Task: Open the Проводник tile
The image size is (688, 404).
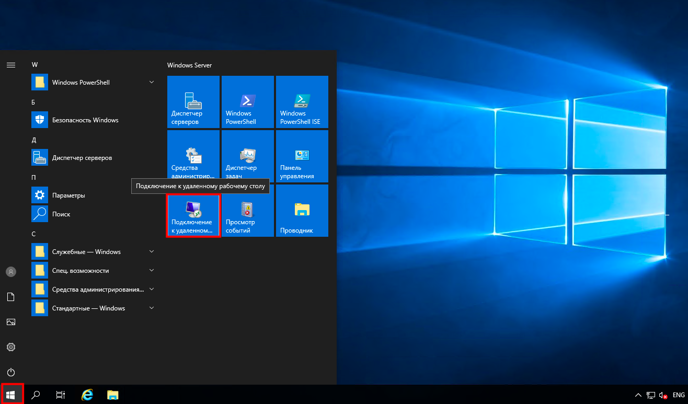Action: click(302, 210)
